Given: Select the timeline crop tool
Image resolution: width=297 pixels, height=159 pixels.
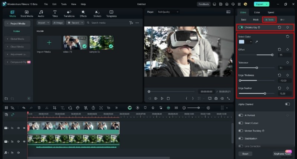Looking at the screenshot, I should pos(55,108).
